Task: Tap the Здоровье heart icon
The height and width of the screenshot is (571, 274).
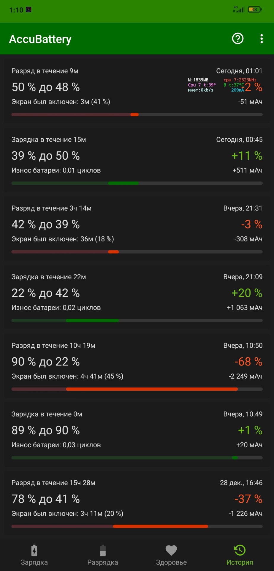Action: 171,550
